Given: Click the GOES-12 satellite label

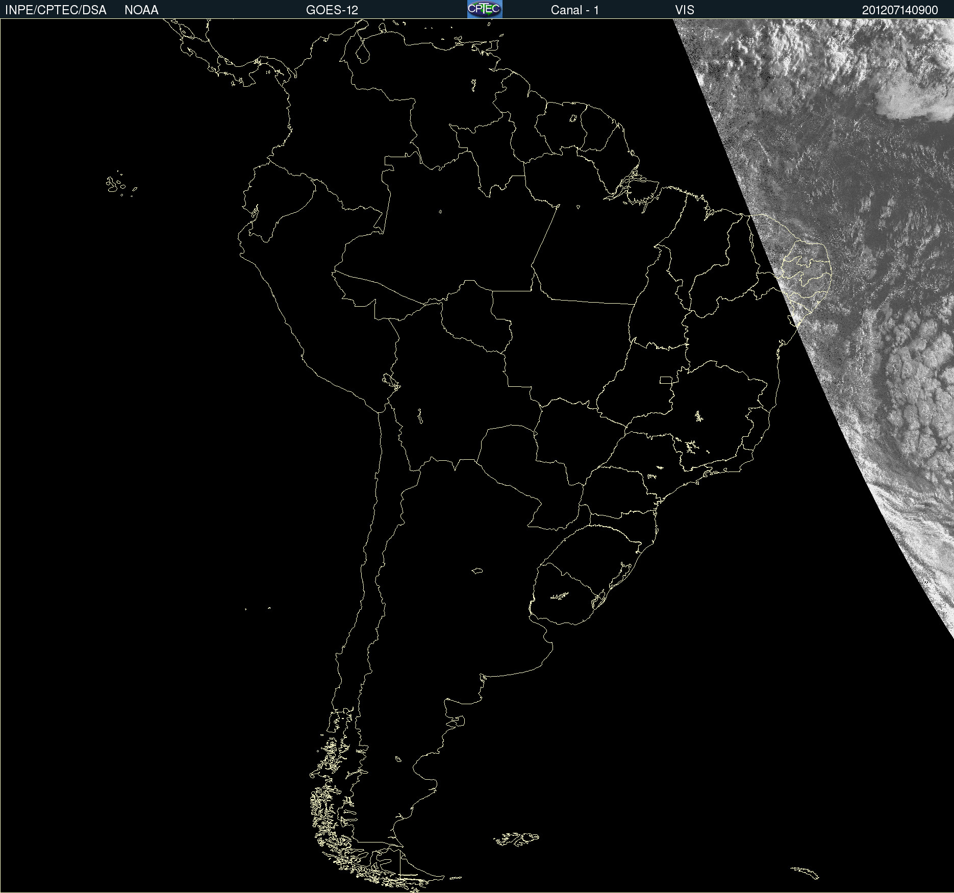Looking at the screenshot, I should click(x=332, y=10).
